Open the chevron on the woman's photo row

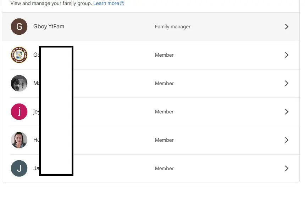point(287,140)
